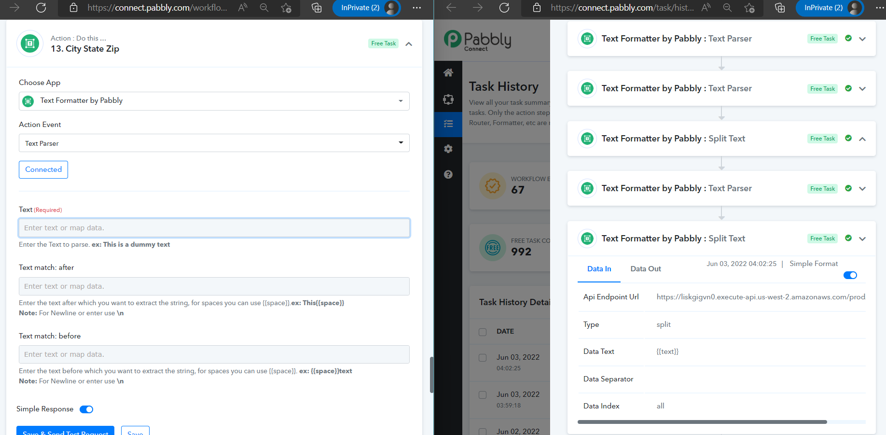The height and width of the screenshot is (435, 886).
Task: Open the Choose App dropdown
Action: tap(214, 101)
